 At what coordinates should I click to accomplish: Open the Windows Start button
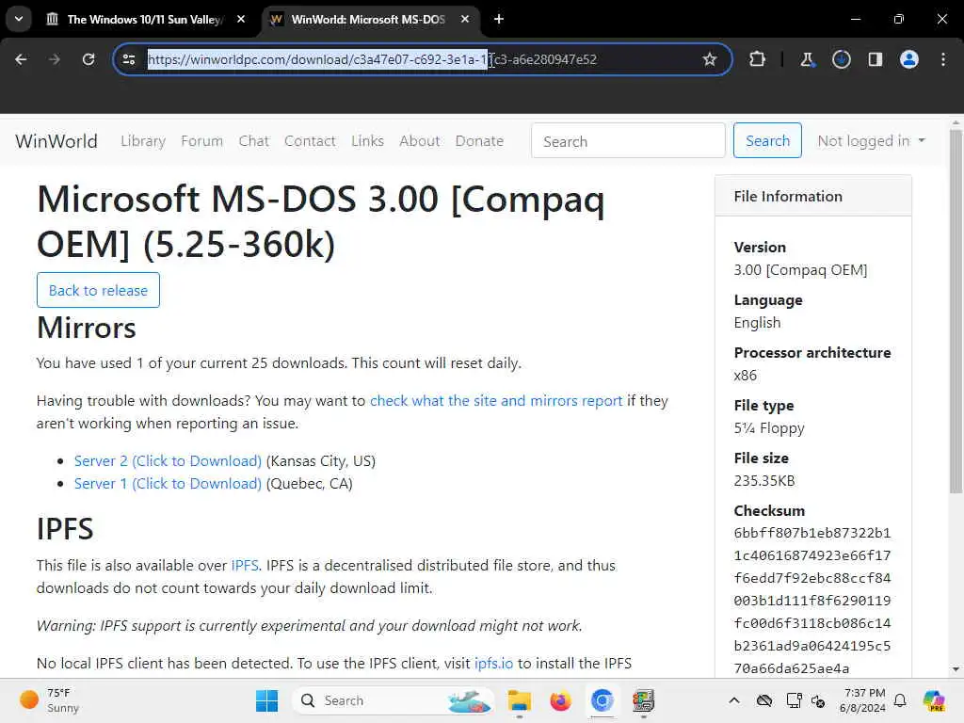pos(266,700)
